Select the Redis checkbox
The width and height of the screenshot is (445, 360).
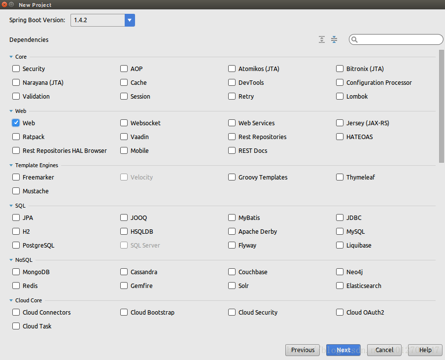tap(16, 286)
